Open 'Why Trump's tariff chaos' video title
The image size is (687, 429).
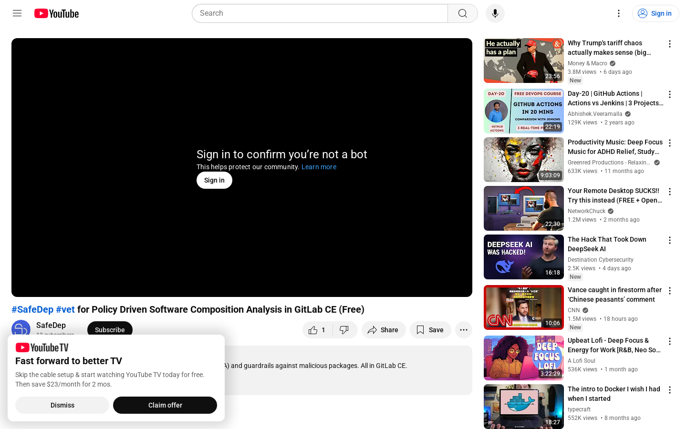[610, 48]
